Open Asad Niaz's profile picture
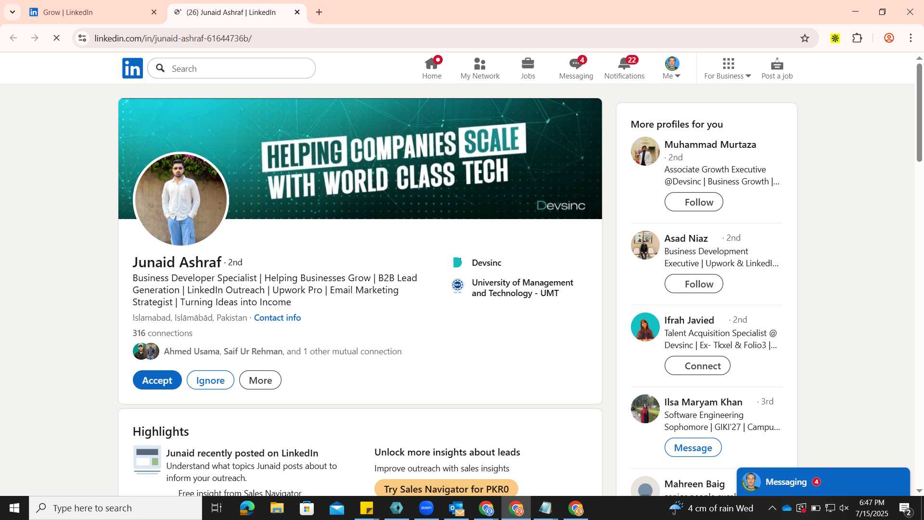Image resolution: width=924 pixels, height=520 pixels. pyautogui.click(x=645, y=245)
